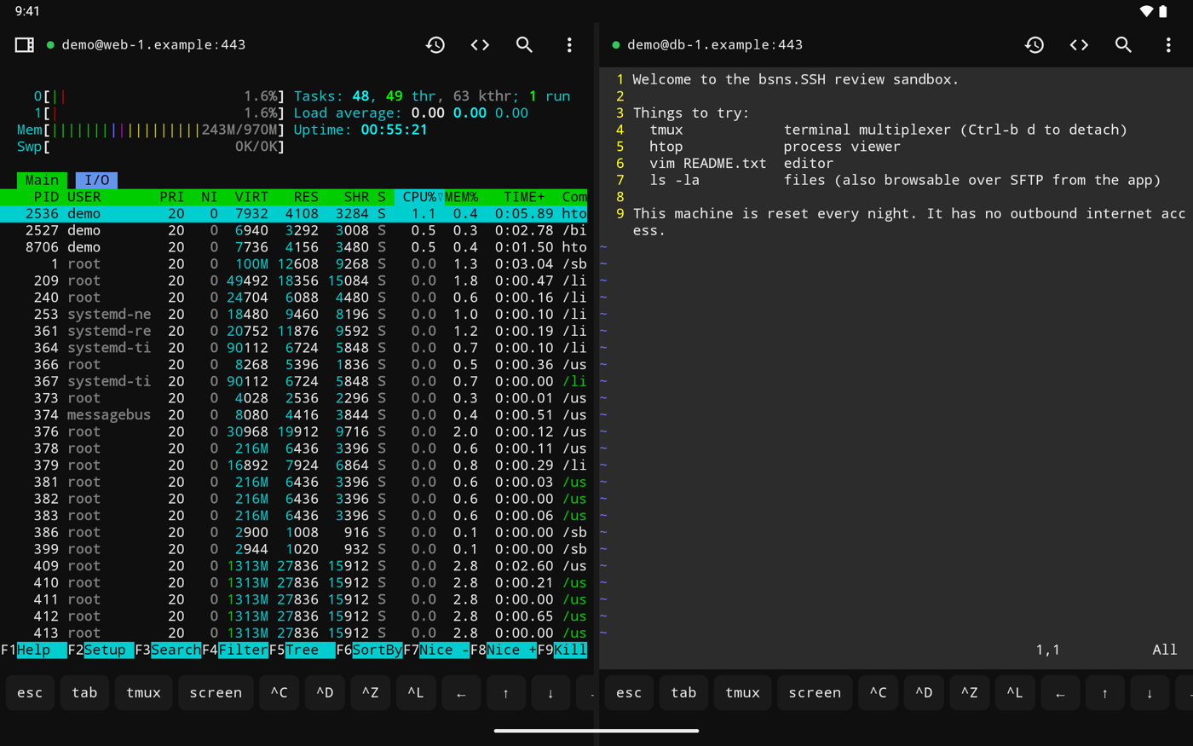Tap down arrow key in web-1 key bar
Viewport: 1193px width, 746px height.
click(x=550, y=692)
